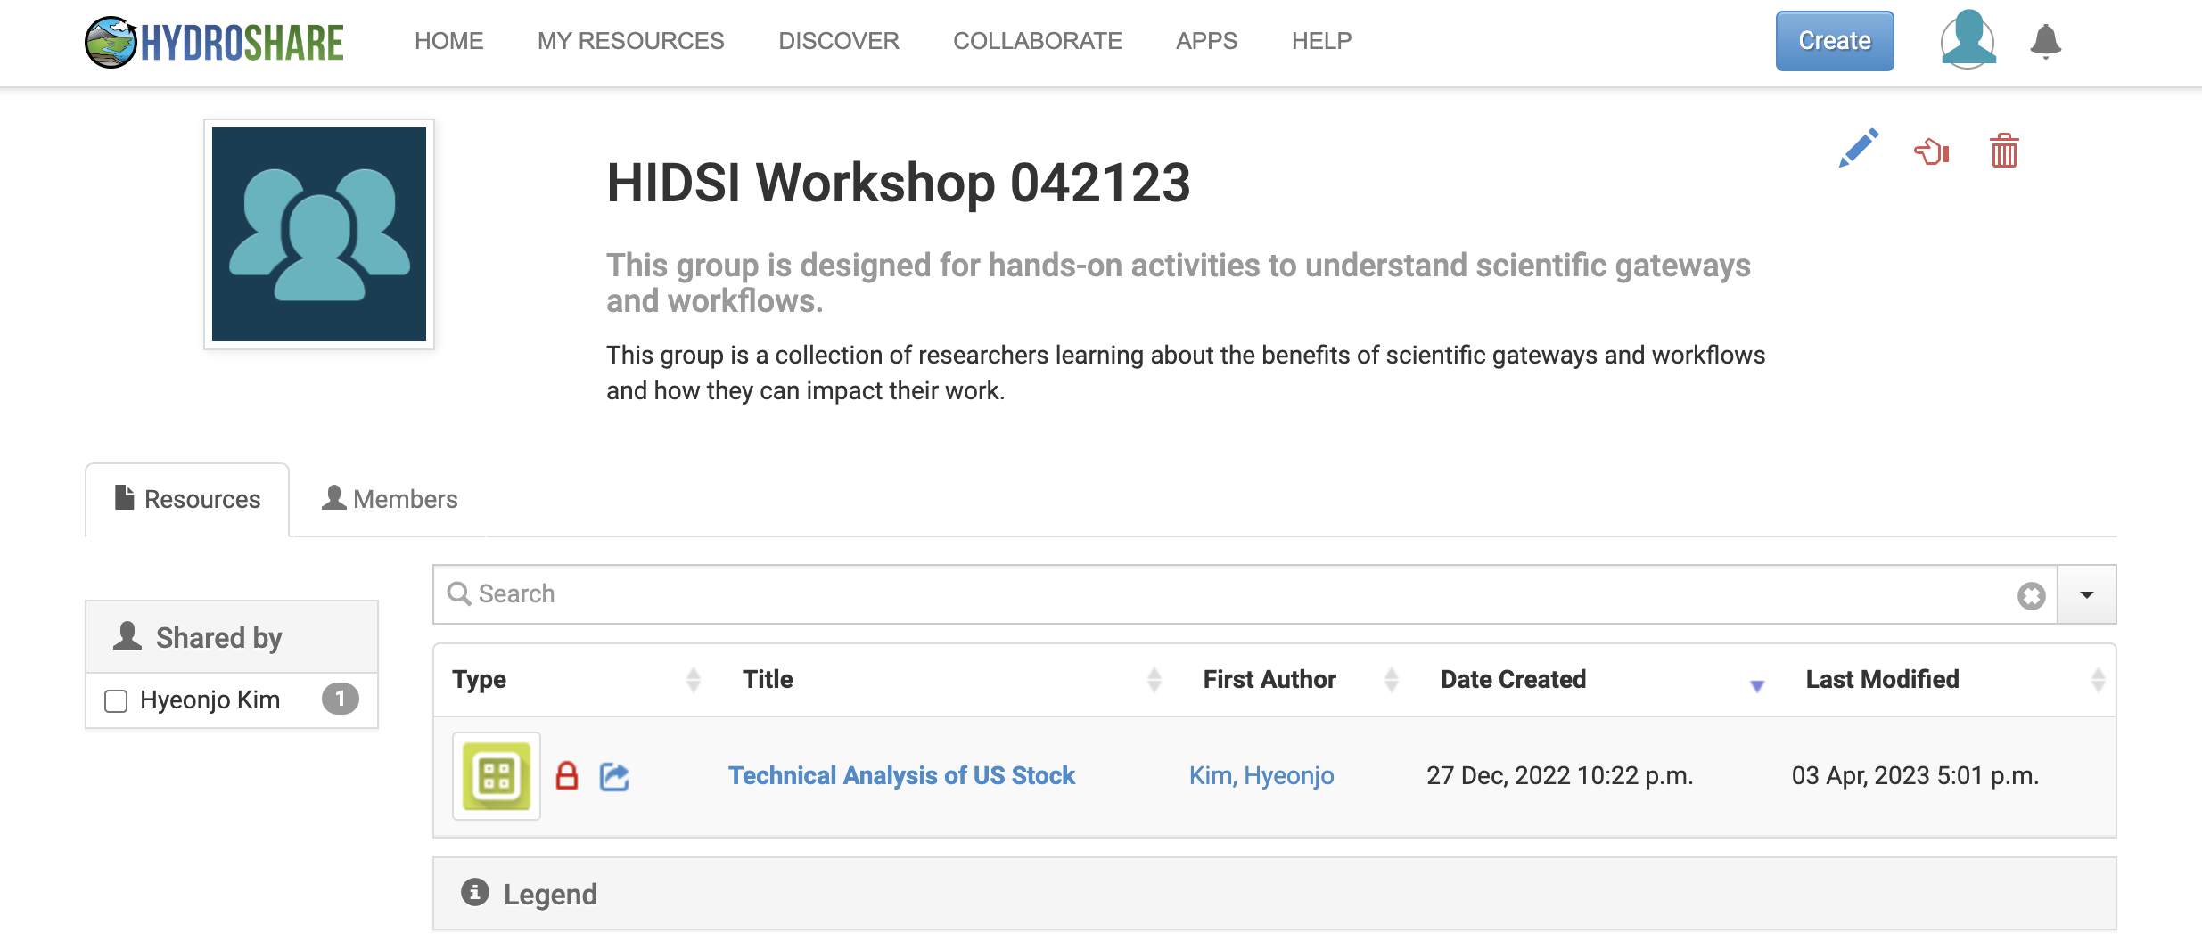Screen dimensions: 2202x941
Task: Open the APPS menu item
Action: (x=1207, y=41)
